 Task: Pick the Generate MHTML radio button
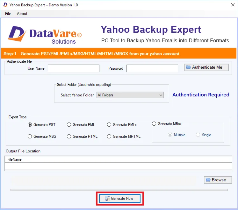point(109,136)
